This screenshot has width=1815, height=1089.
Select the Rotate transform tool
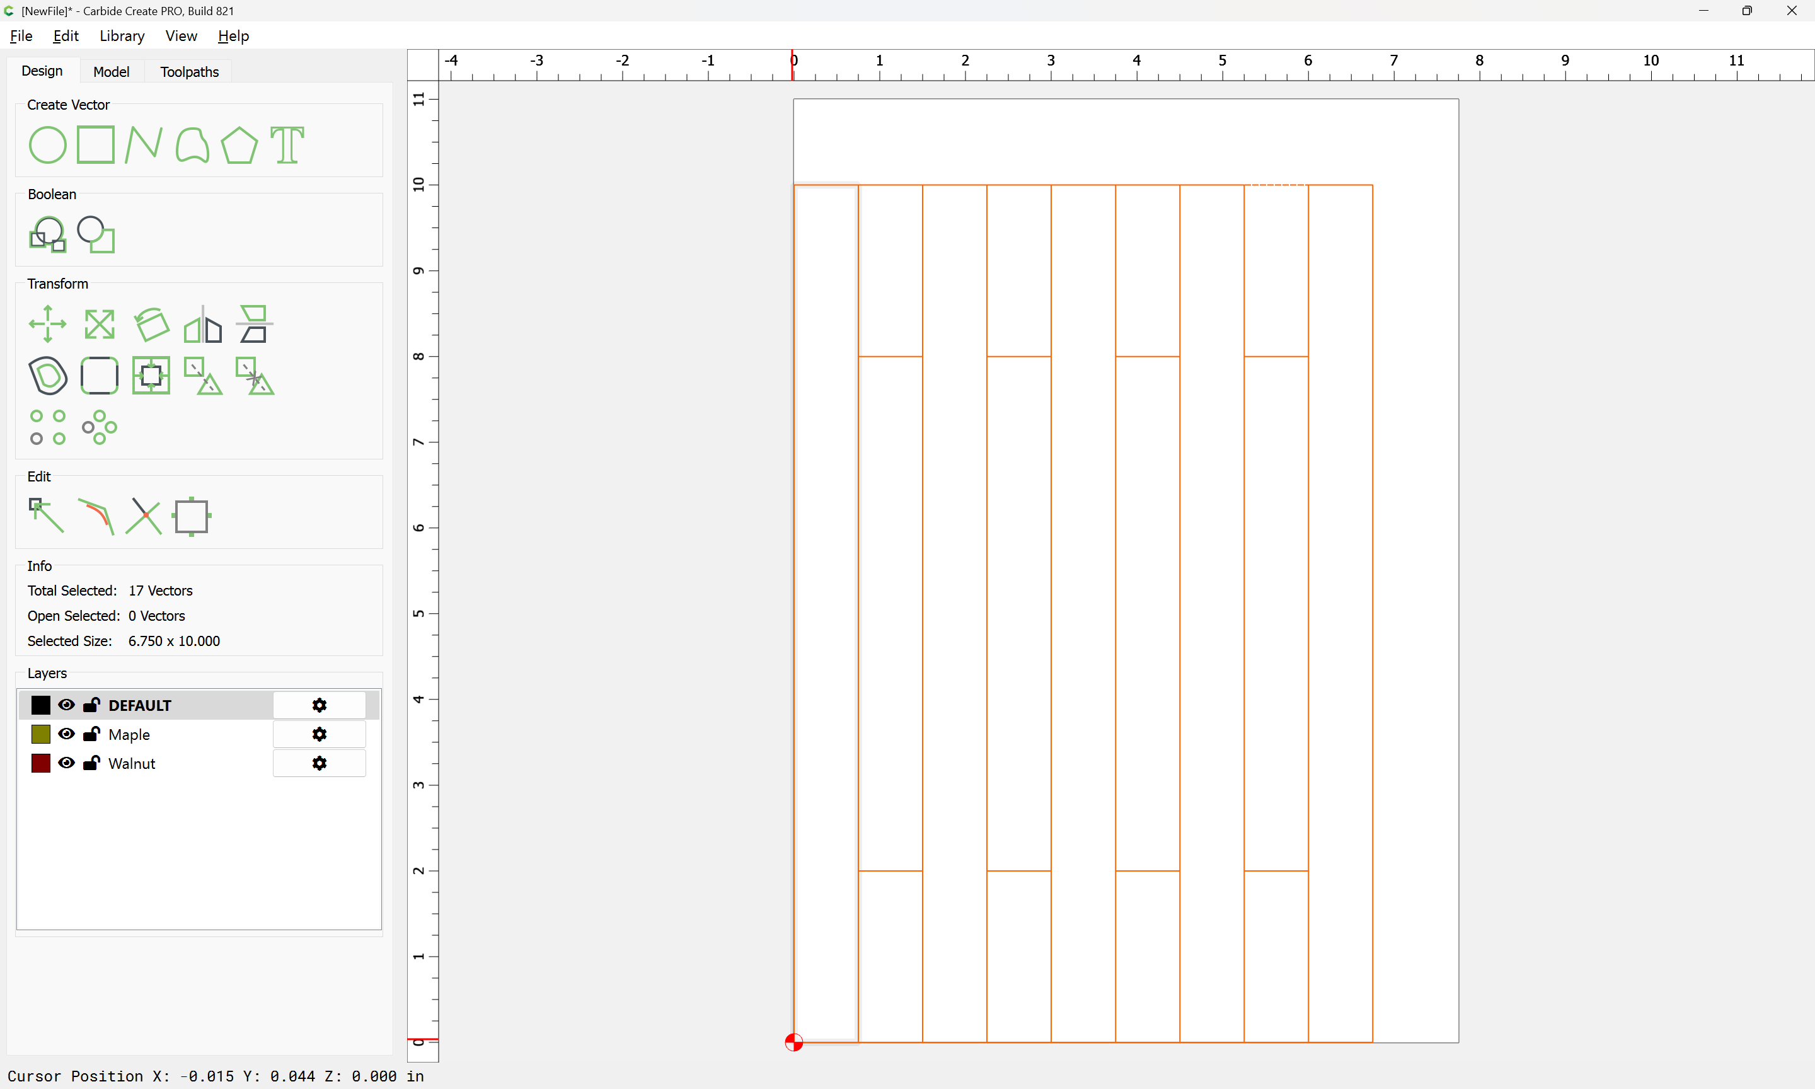151,324
